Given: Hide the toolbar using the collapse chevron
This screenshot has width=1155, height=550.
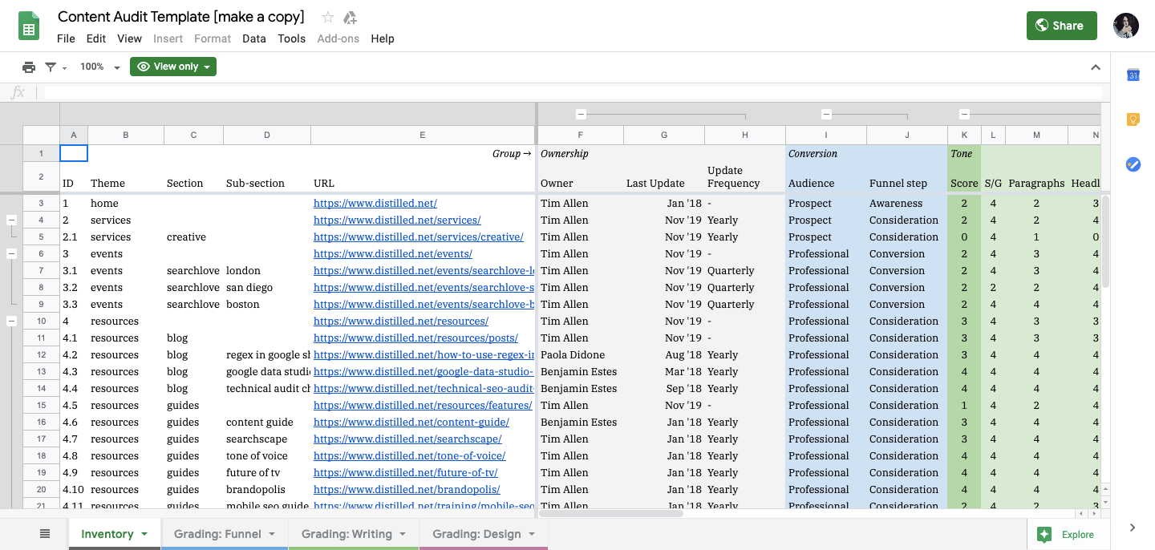Looking at the screenshot, I should pos(1096,67).
